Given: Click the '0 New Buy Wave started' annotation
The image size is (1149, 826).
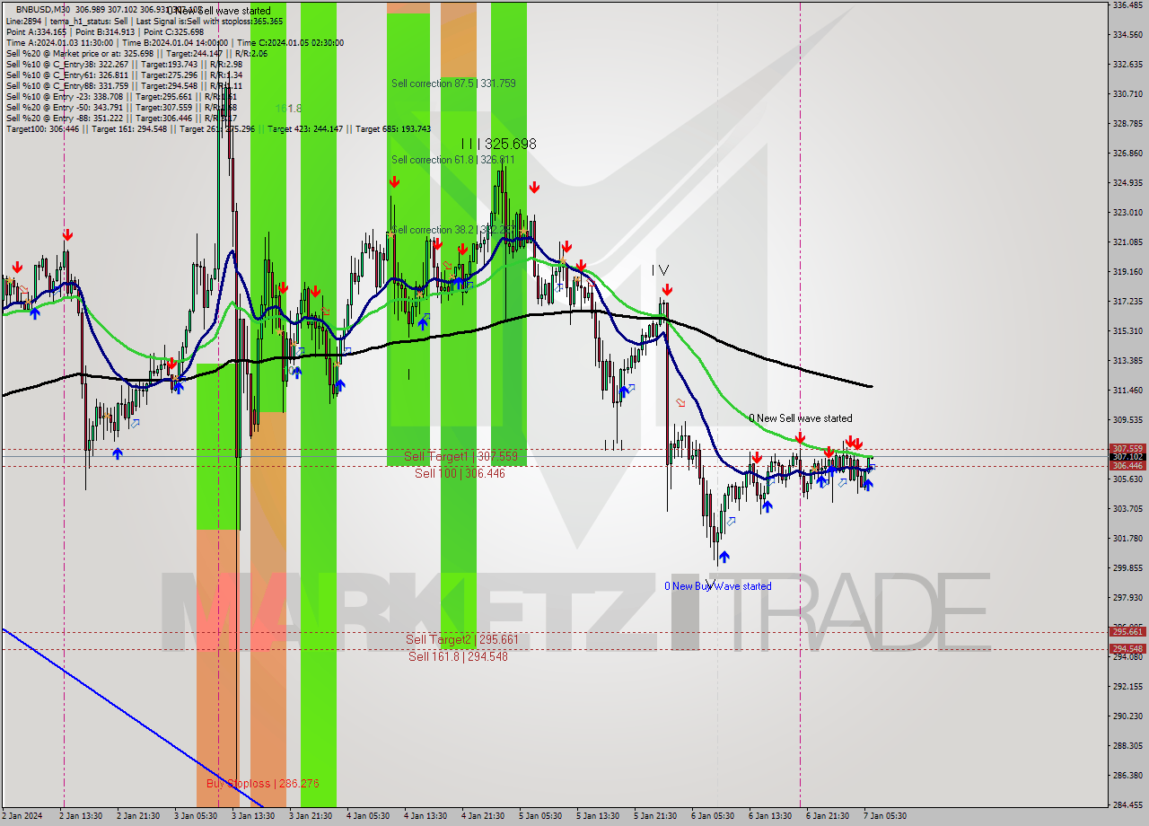Looking at the screenshot, I should pos(717,586).
